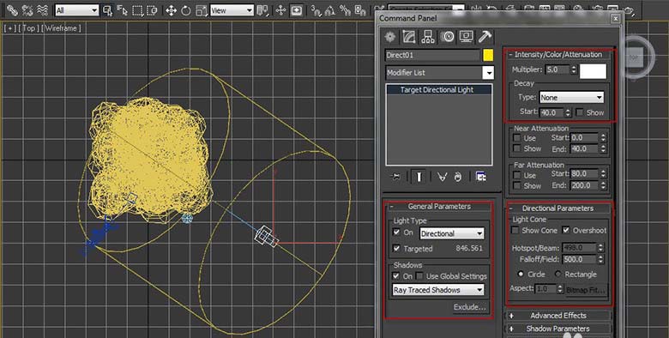669x338 pixels.
Task: Pin the modifier stack
Action: click(396, 176)
